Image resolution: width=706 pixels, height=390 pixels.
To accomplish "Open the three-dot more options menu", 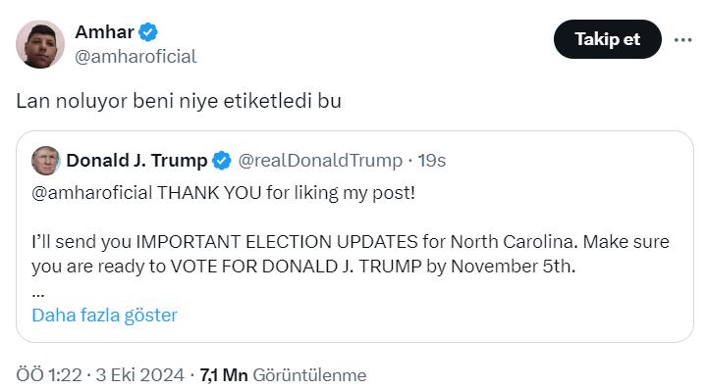I will click(x=682, y=40).
